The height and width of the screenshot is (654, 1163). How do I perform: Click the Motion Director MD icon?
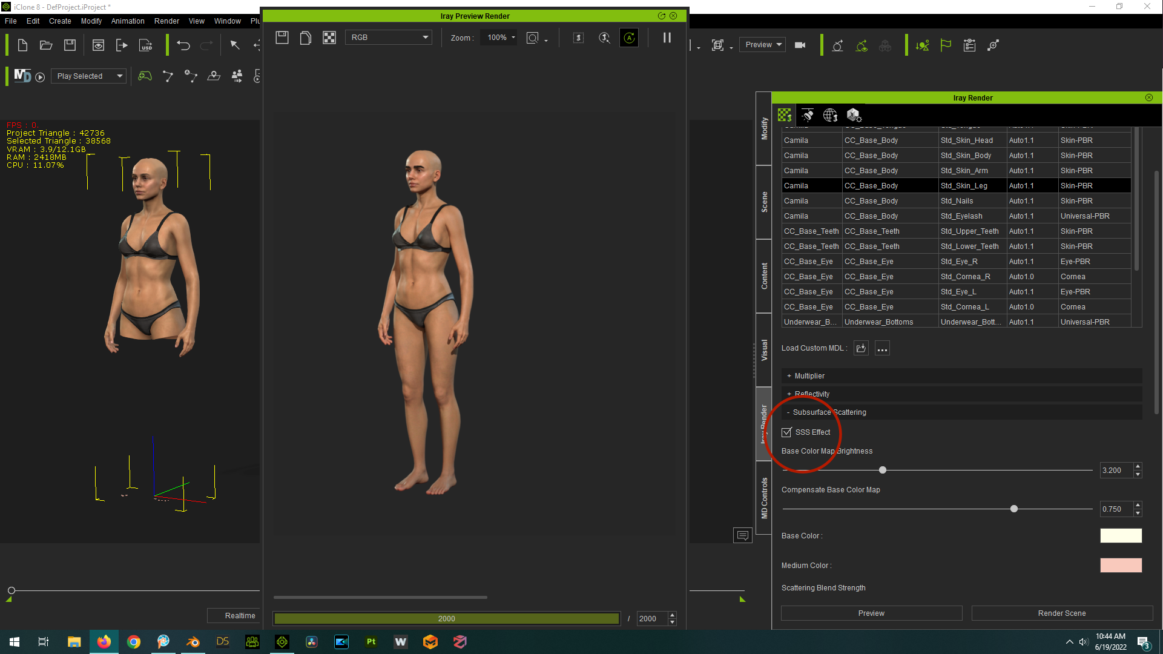(x=22, y=76)
